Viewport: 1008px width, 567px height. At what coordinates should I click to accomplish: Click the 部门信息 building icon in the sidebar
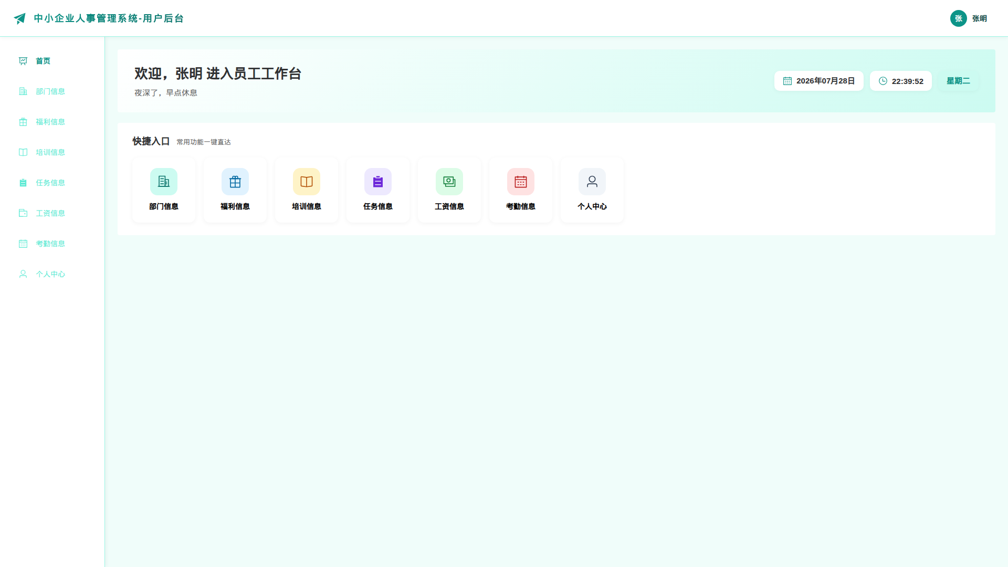click(x=23, y=91)
